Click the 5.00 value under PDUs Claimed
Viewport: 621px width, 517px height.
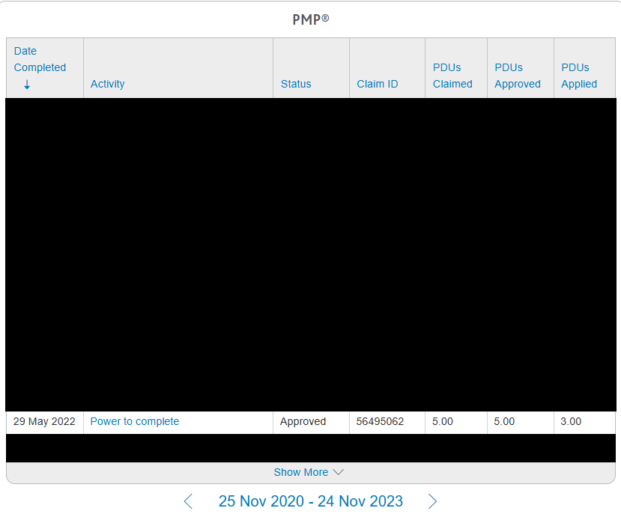tap(443, 421)
